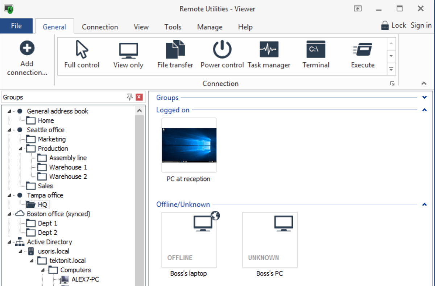Open the Connection group dialog launcher
Image resolution: width=435 pixels, height=286 pixels.
(392, 83)
